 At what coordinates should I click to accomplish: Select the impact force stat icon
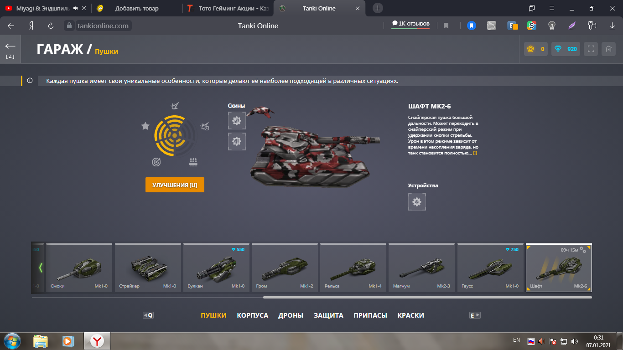175,106
